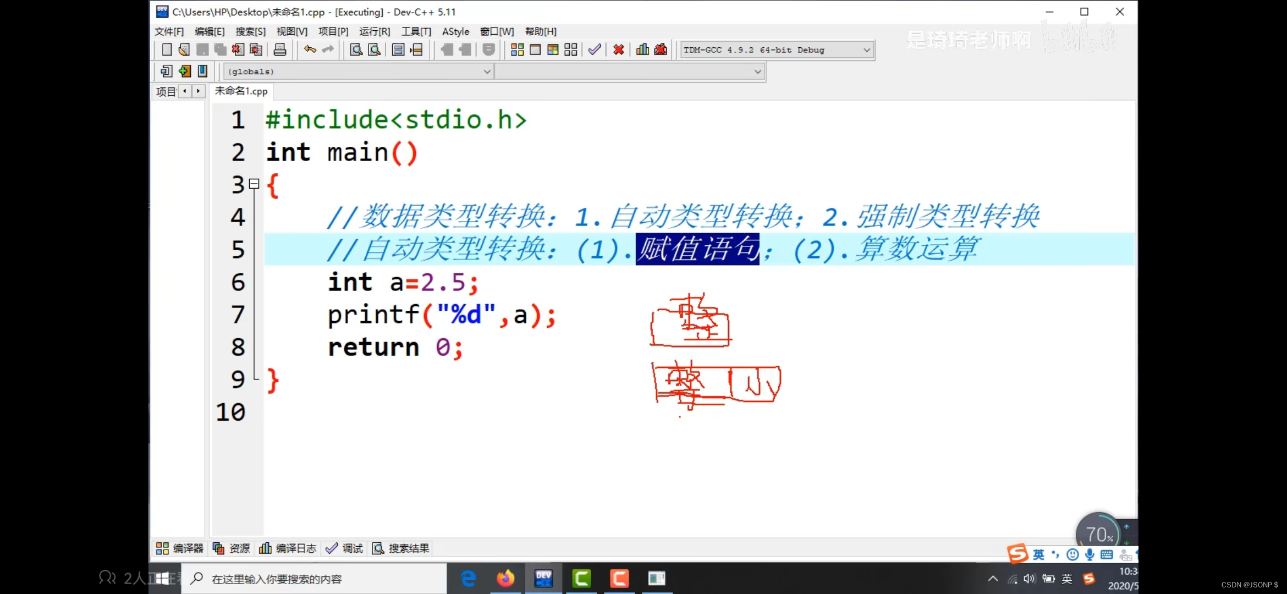This screenshot has height=594, width=1287.
Task: Click the New file icon
Action: [x=164, y=50]
